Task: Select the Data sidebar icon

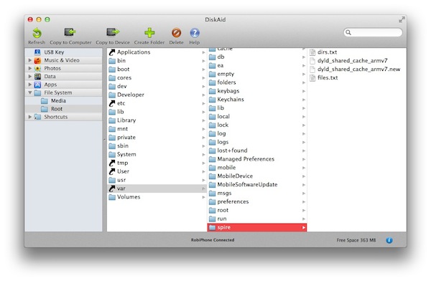Action: [x=37, y=77]
